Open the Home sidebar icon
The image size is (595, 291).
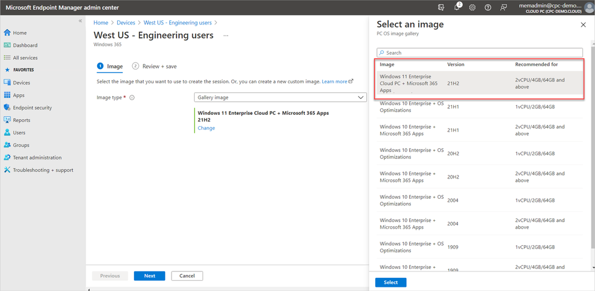pos(7,33)
